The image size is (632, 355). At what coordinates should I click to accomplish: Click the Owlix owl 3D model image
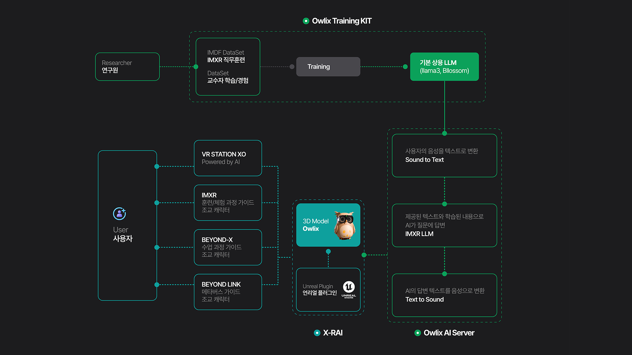pyautogui.click(x=345, y=225)
